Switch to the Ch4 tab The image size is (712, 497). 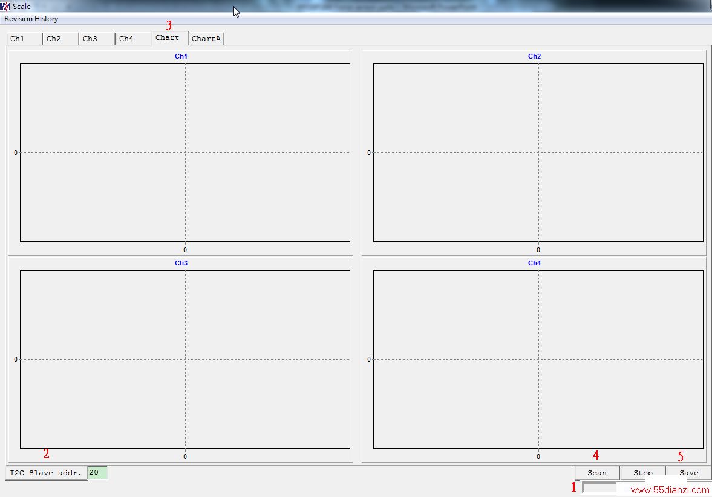[134, 39]
